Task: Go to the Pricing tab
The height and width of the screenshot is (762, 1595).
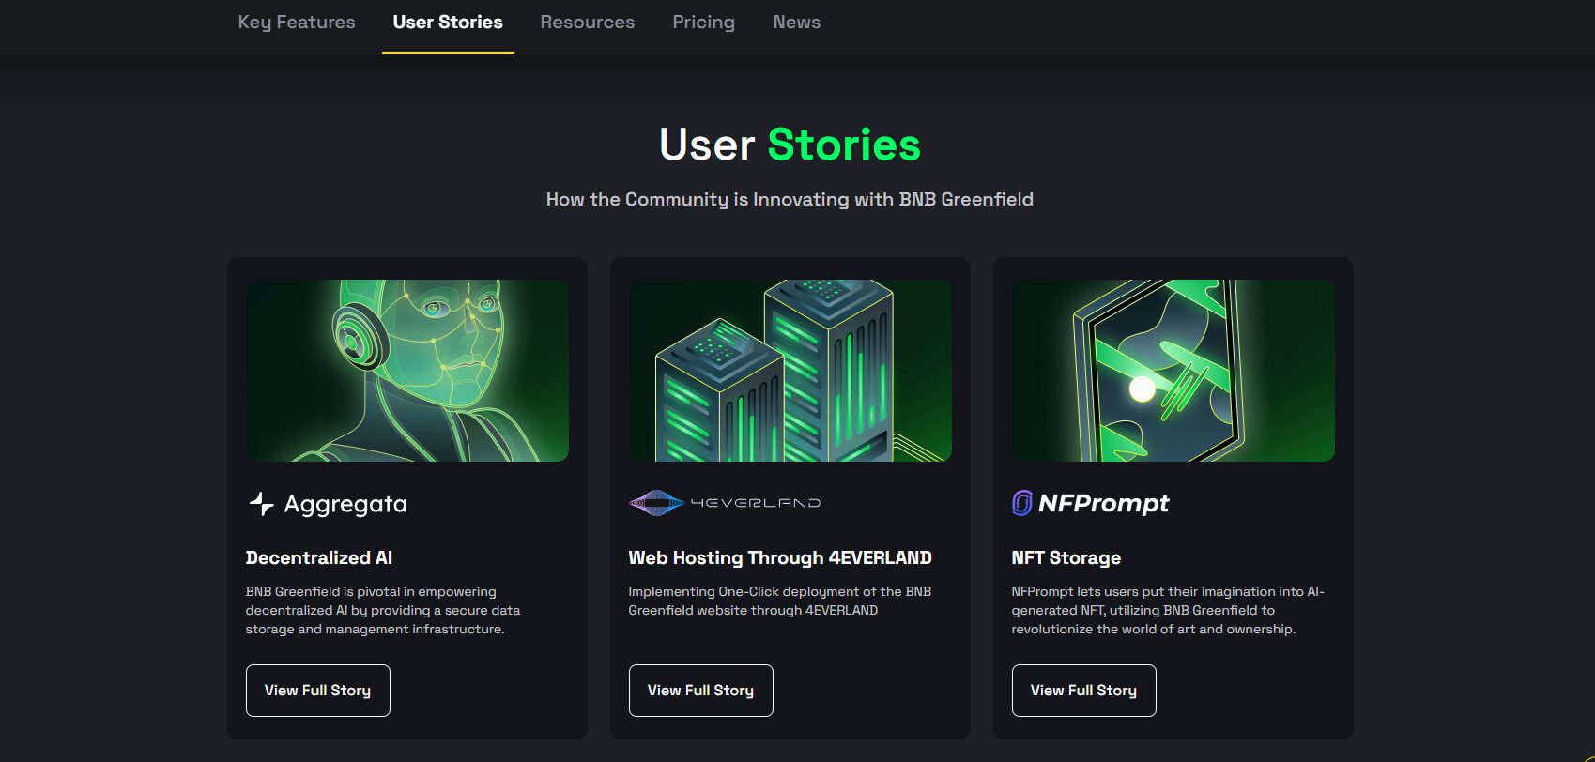Action: (704, 23)
